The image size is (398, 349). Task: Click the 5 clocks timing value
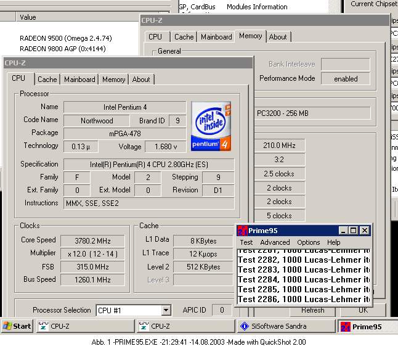[x=280, y=216]
